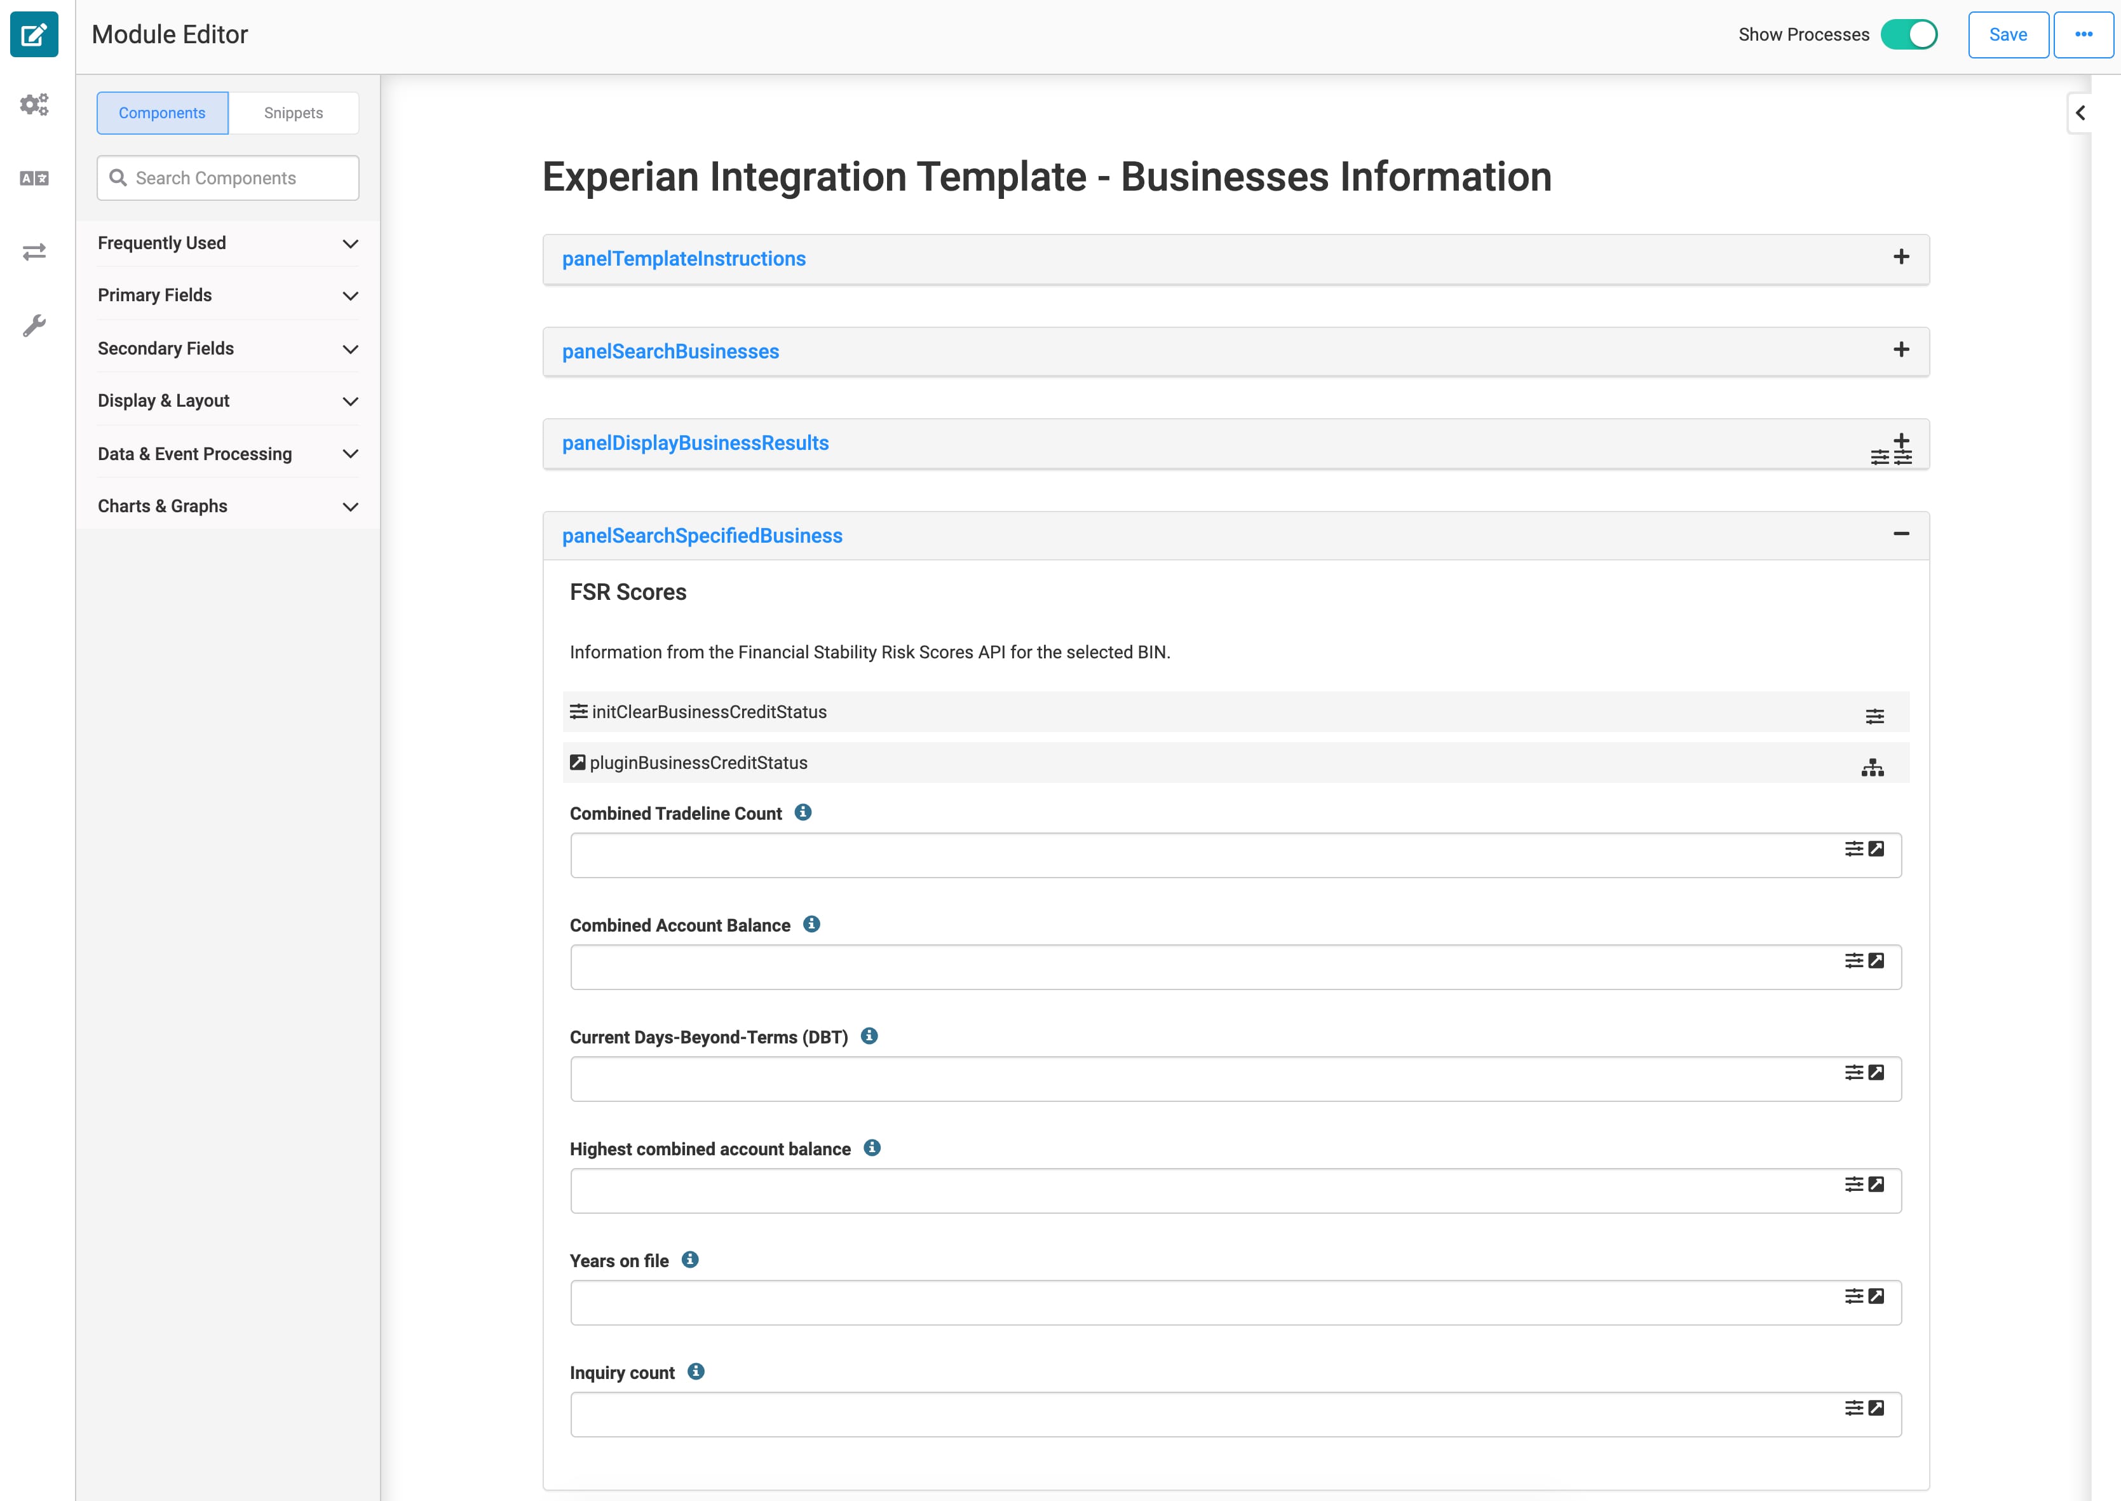Click the logic sliders icon in Combined Tradeline Count field

[x=1854, y=848]
